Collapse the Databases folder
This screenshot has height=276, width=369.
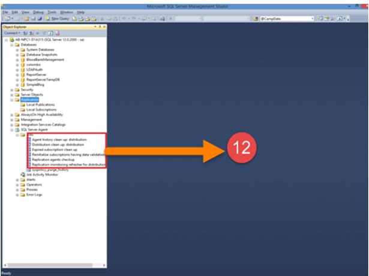coord(11,45)
